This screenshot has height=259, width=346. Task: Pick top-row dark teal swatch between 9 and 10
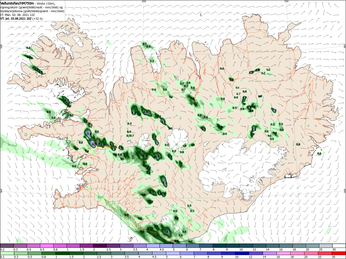pos(233,246)
